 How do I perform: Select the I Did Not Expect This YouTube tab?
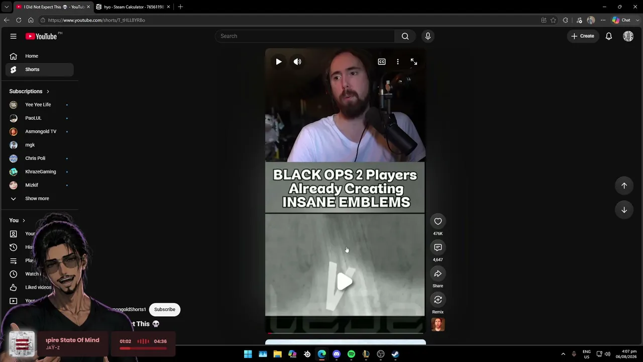(x=53, y=7)
